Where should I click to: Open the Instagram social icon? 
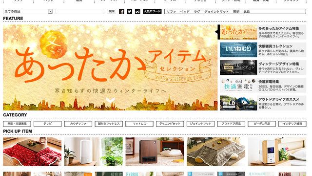(137, 11)
